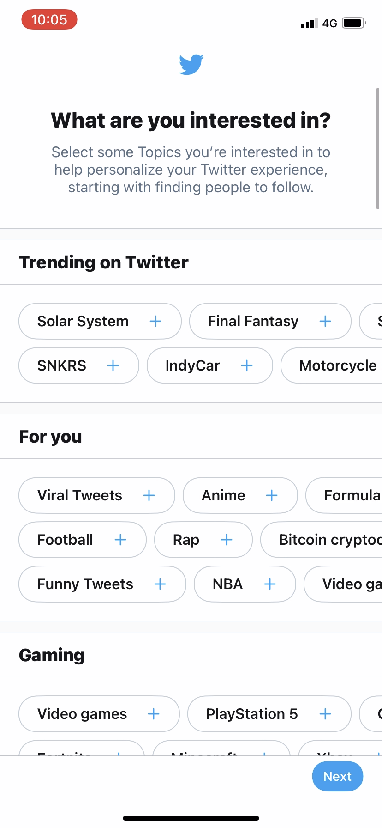Add Anime with its plus icon
This screenshot has height=828, width=382.
[272, 495]
